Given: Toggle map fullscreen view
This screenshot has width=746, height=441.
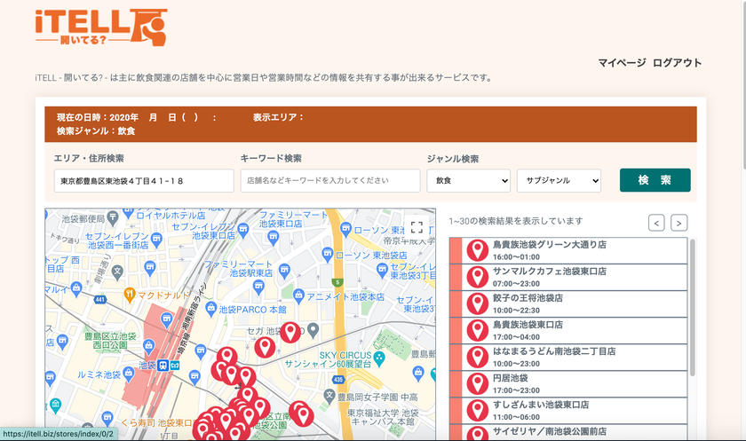Looking at the screenshot, I should (x=417, y=227).
